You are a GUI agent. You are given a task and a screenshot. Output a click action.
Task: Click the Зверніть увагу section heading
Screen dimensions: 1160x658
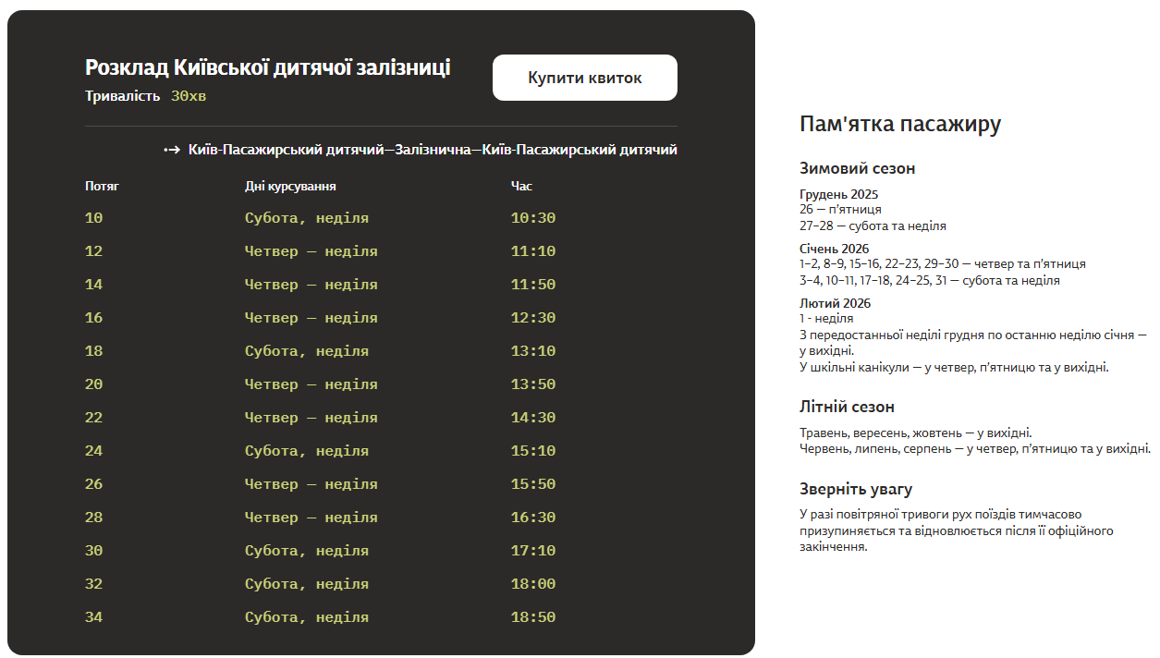(x=856, y=489)
